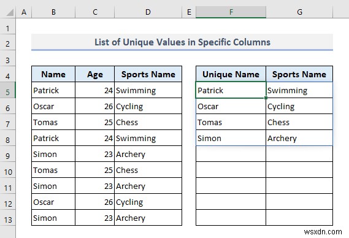Select cell D9 containing Archery

pyautogui.click(x=148, y=154)
